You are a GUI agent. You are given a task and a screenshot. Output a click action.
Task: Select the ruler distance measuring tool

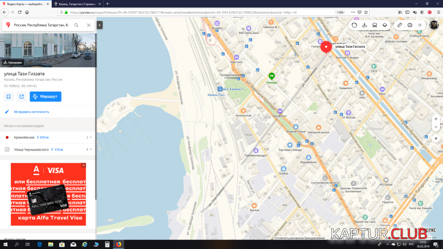click(400, 25)
